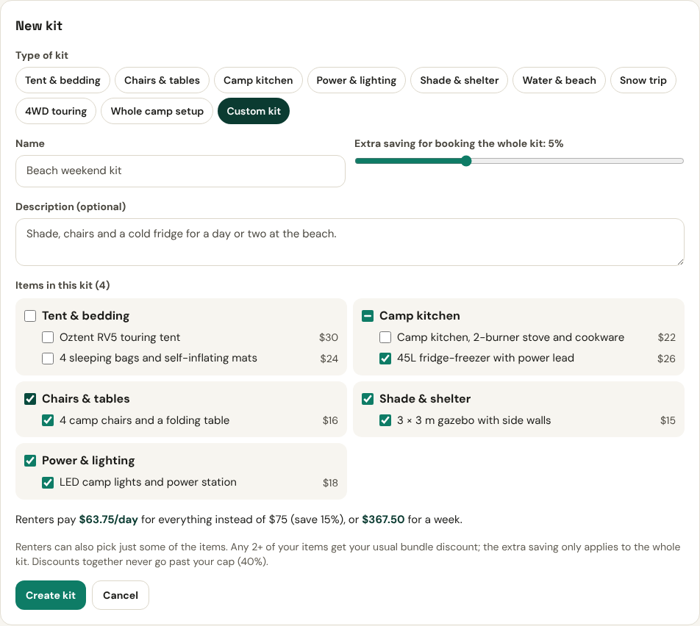
Task: Select the Custom kit chip
Action: tap(254, 111)
